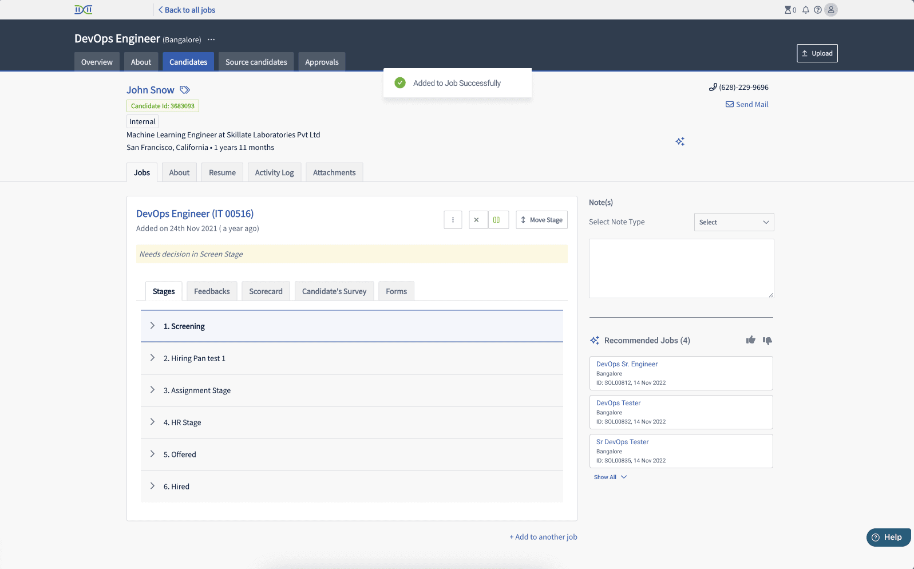Expand the 5. Offered stage

coord(352,455)
